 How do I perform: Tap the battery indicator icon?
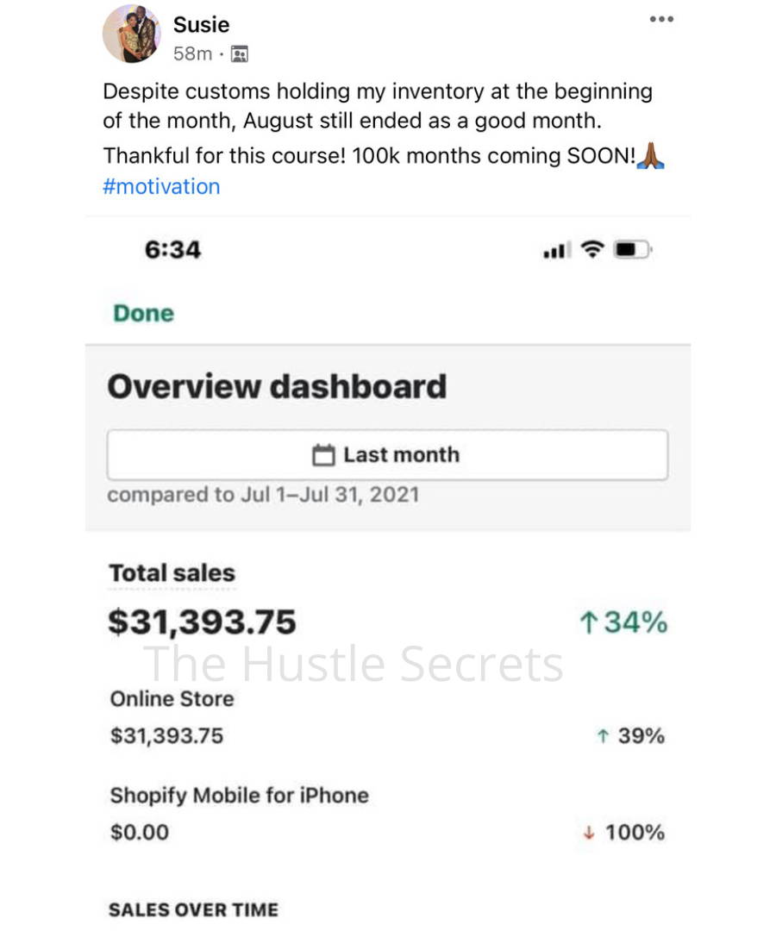(x=633, y=249)
